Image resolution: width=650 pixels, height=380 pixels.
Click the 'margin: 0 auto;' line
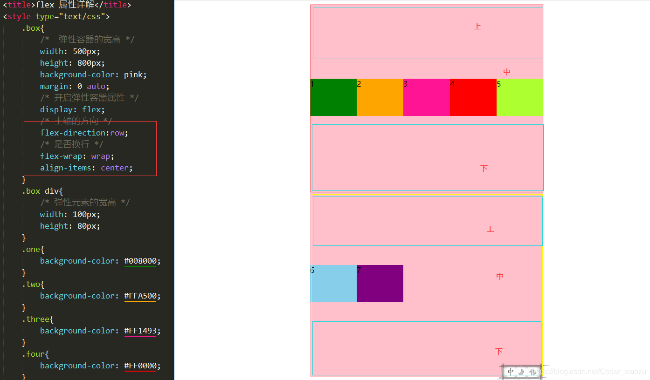coord(75,86)
